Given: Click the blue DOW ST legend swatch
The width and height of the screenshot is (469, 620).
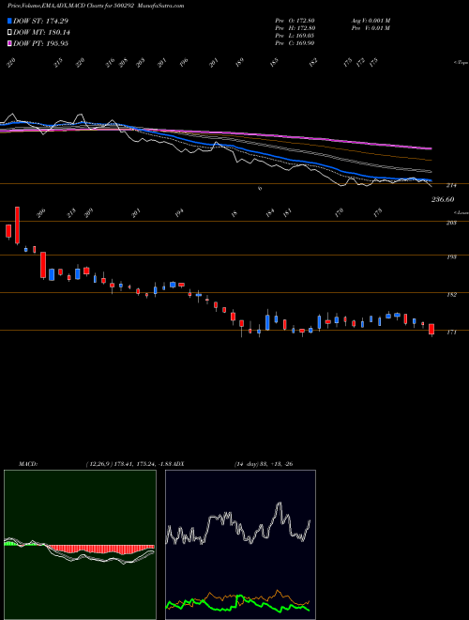Looking at the screenshot, I should [9, 21].
